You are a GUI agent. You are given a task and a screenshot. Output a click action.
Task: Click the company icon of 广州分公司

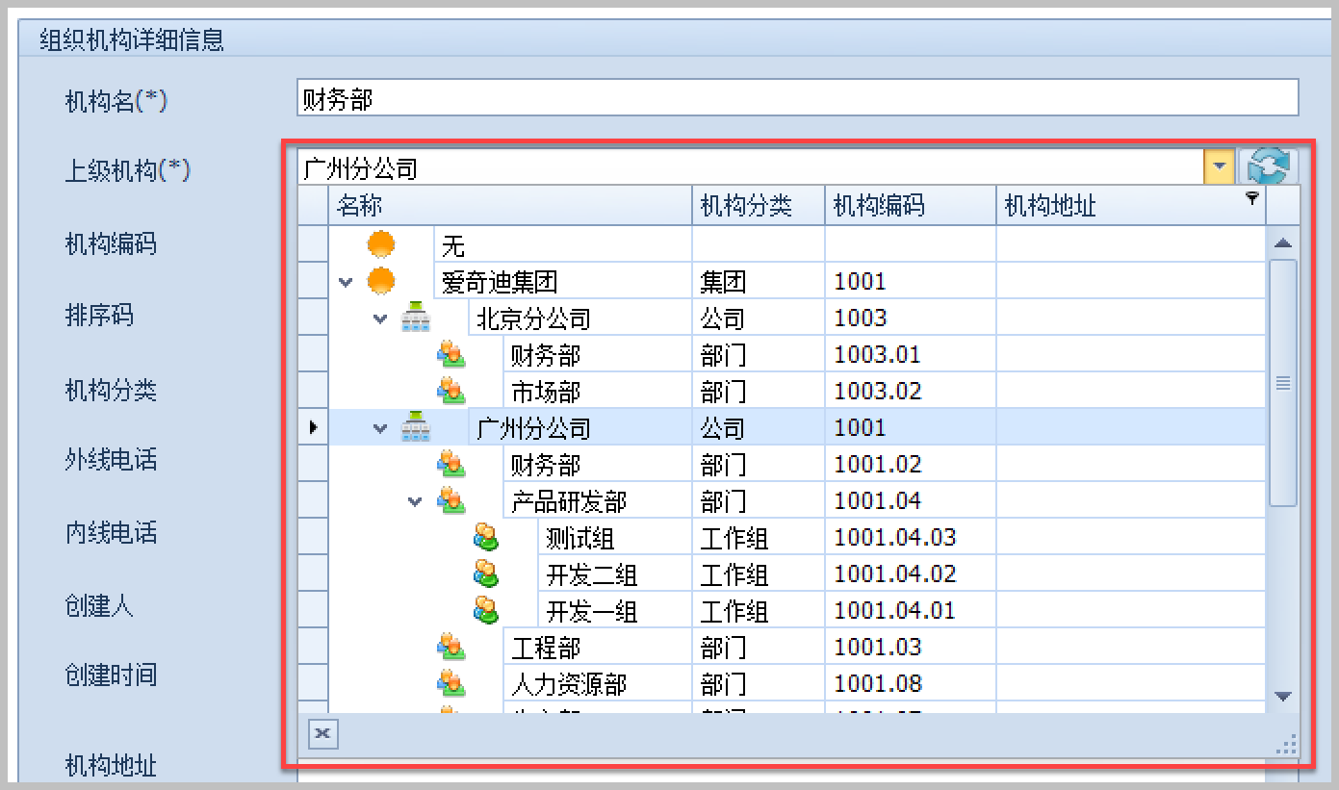(x=416, y=428)
